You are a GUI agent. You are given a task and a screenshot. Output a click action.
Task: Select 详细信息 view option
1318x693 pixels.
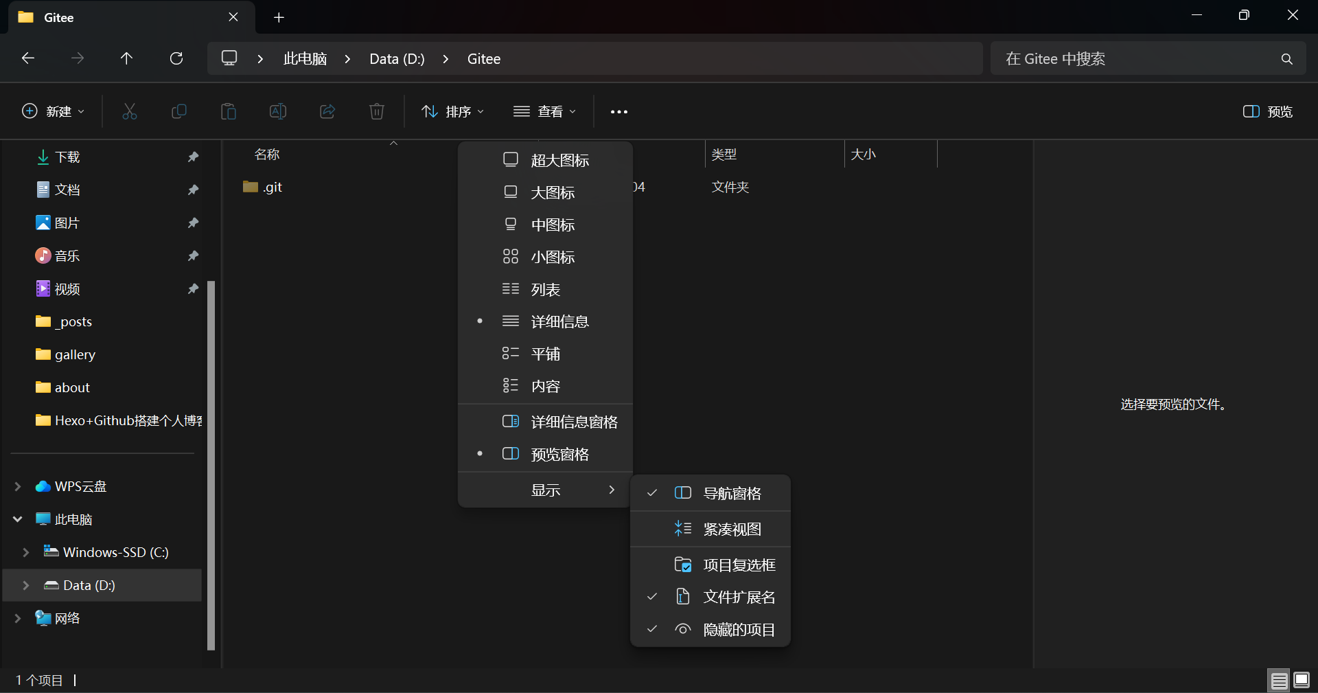545,321
